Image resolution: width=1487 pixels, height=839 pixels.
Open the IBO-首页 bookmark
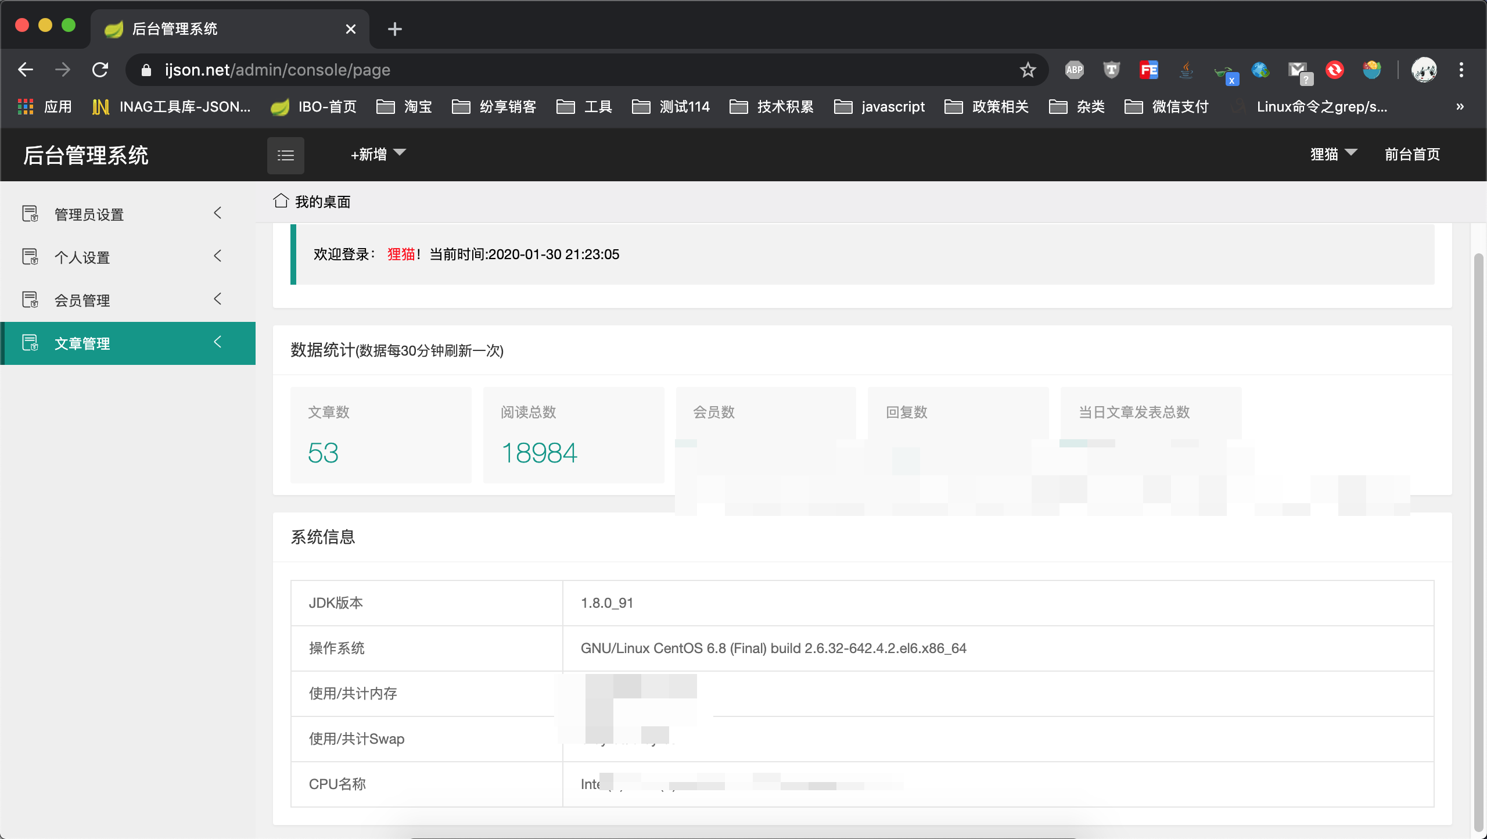pos(315,107)
